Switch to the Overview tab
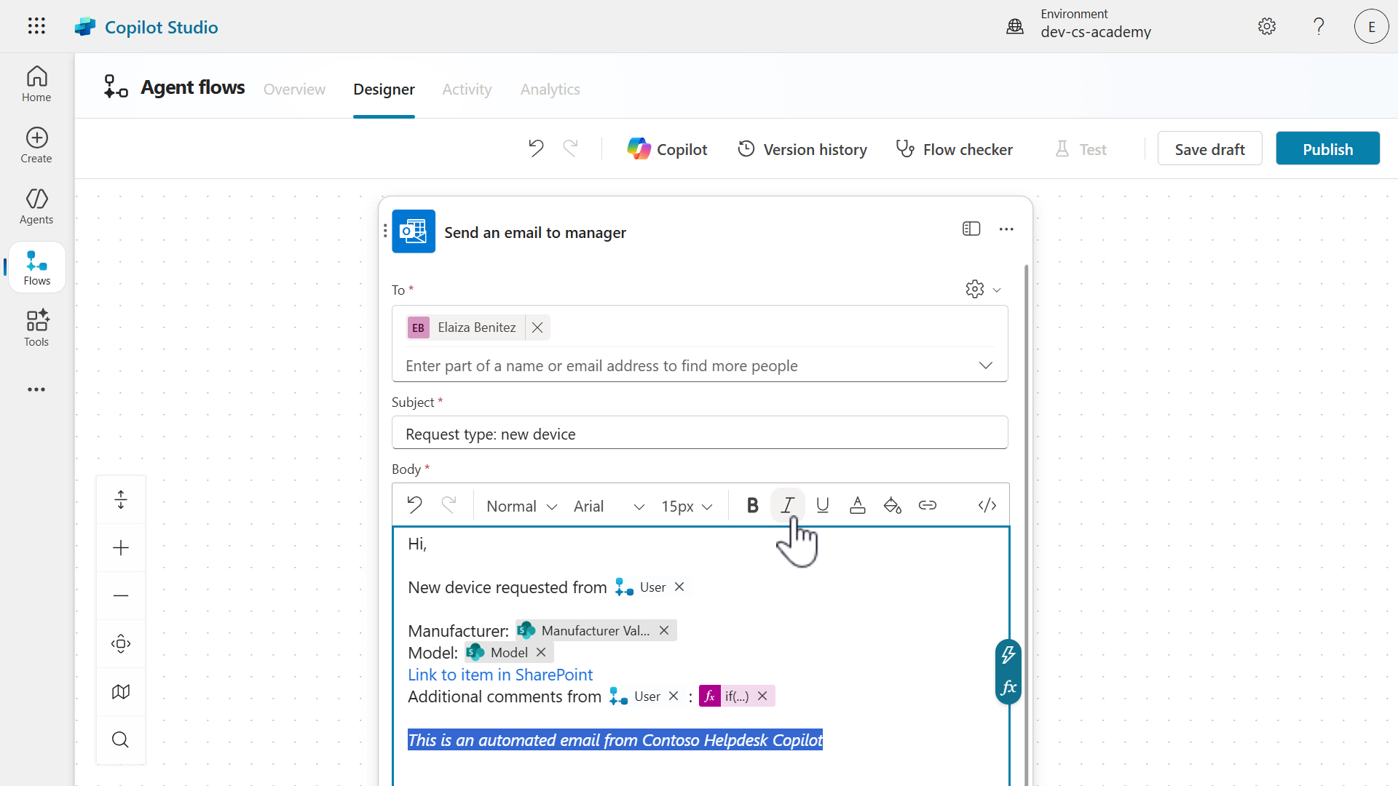This screenshot has width=1398, height=786. tap(294, 90)
